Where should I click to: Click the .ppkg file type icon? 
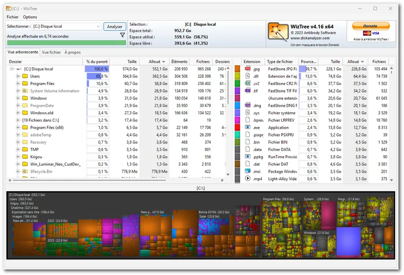pyautogui.click(x=248, y=156)
